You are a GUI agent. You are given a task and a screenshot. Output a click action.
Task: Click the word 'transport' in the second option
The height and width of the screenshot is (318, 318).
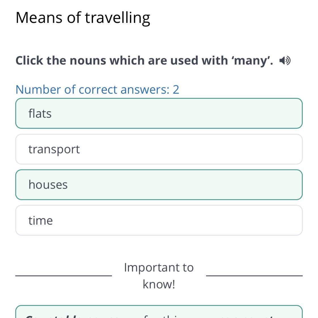[x=54, y=149]
